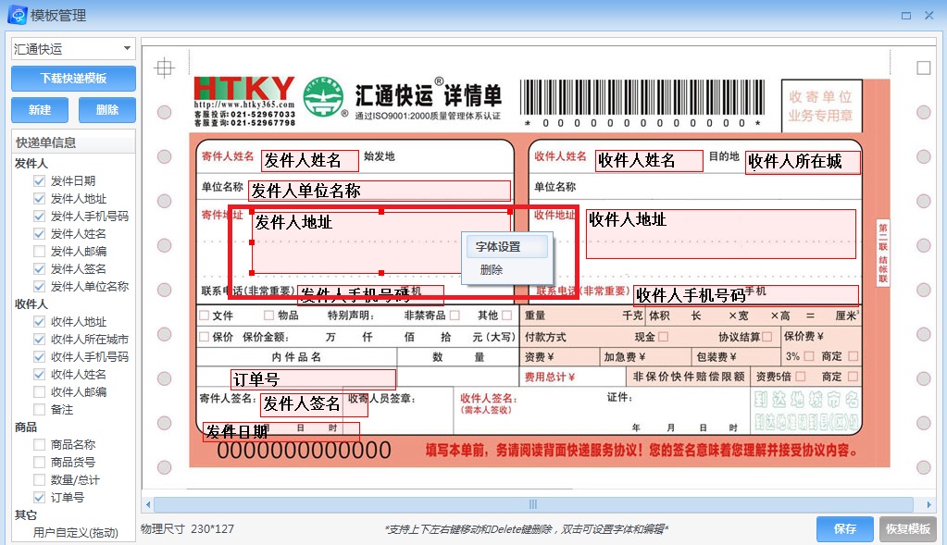Screen dimensions: 947x545
Task: Click the right arrow of horizontal scrollbar
Action: pos(928,504)
